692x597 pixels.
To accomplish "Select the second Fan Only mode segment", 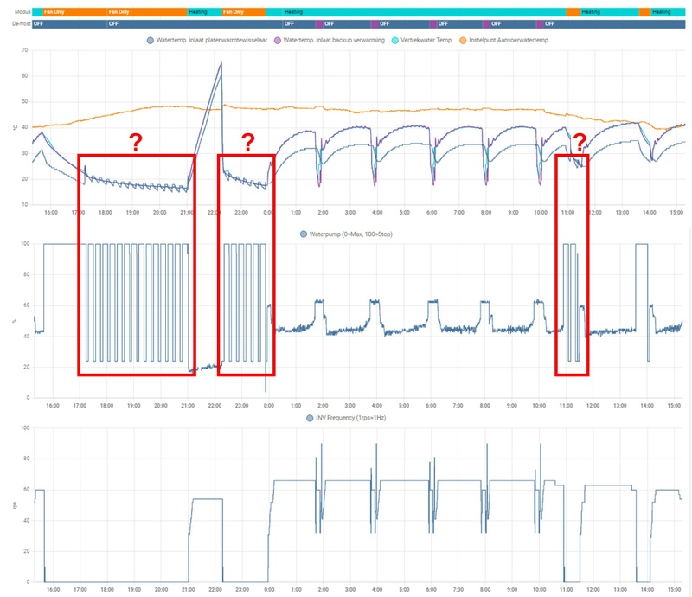I will tap(147, 12).
